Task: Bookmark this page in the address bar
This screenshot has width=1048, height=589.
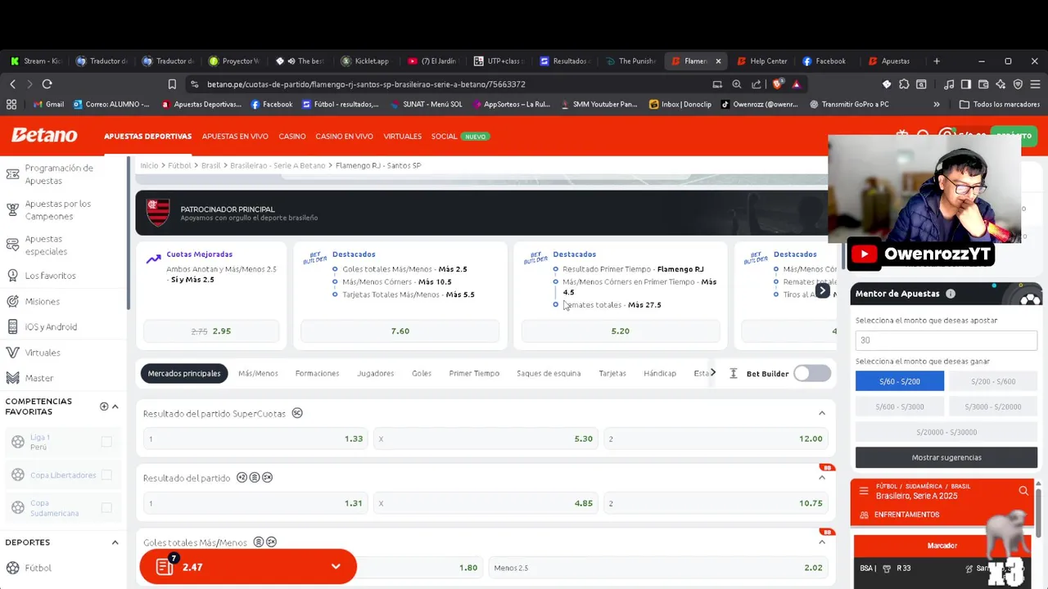Action: [172, 84]
